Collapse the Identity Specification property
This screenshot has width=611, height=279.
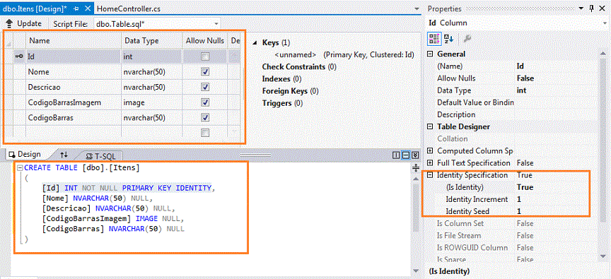(x=431, y=175)
